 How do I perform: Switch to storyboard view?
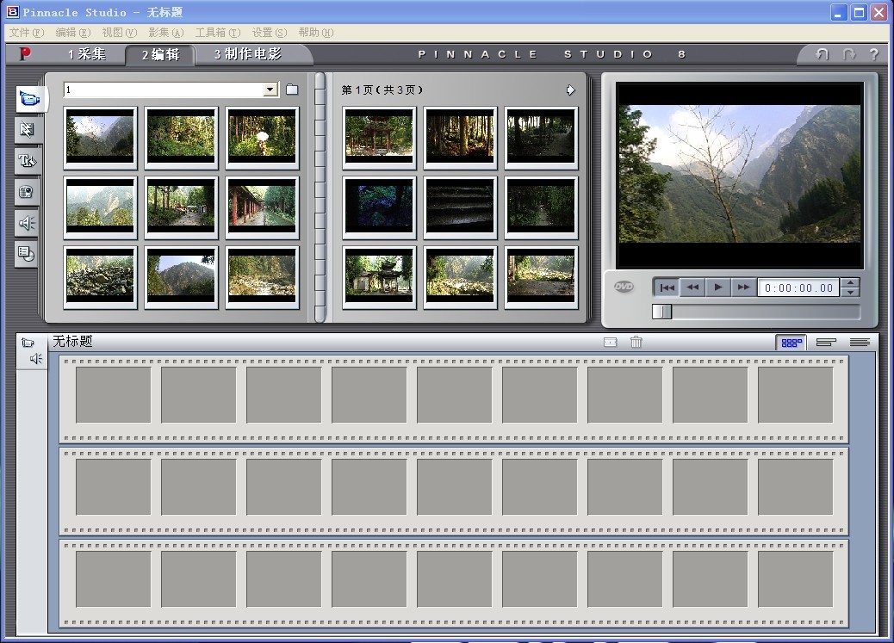[791, 343]
